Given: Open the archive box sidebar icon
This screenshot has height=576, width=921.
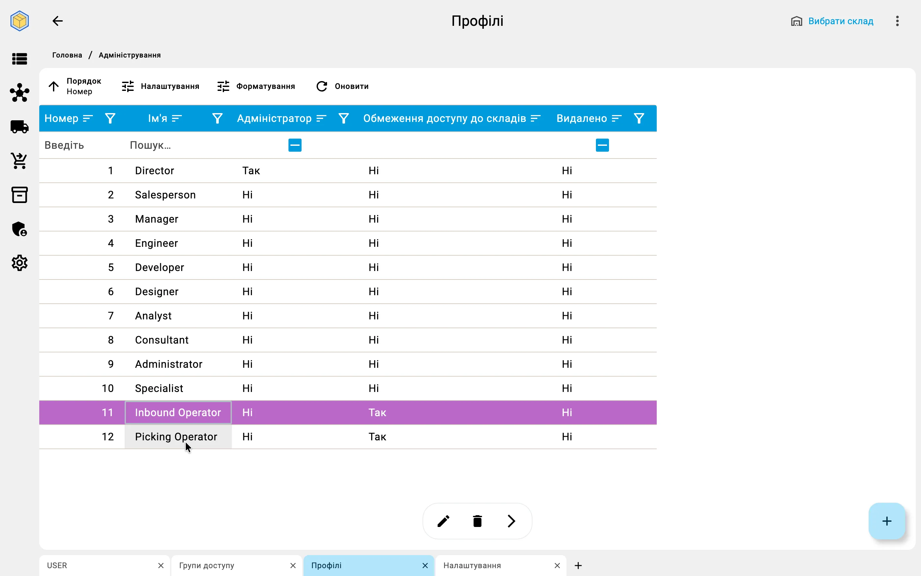Looking at the screenshot, I should 19,195.
